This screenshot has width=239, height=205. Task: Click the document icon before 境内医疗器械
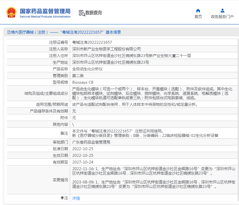tap(9, 32)
